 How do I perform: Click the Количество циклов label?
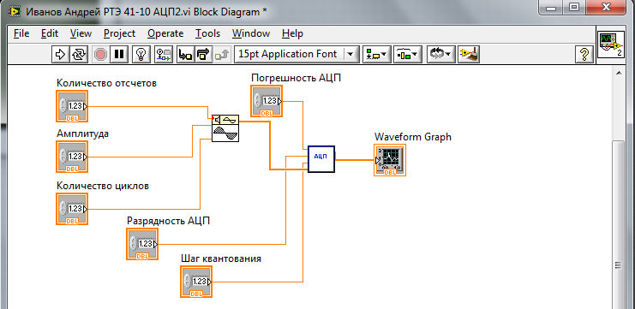103,186
